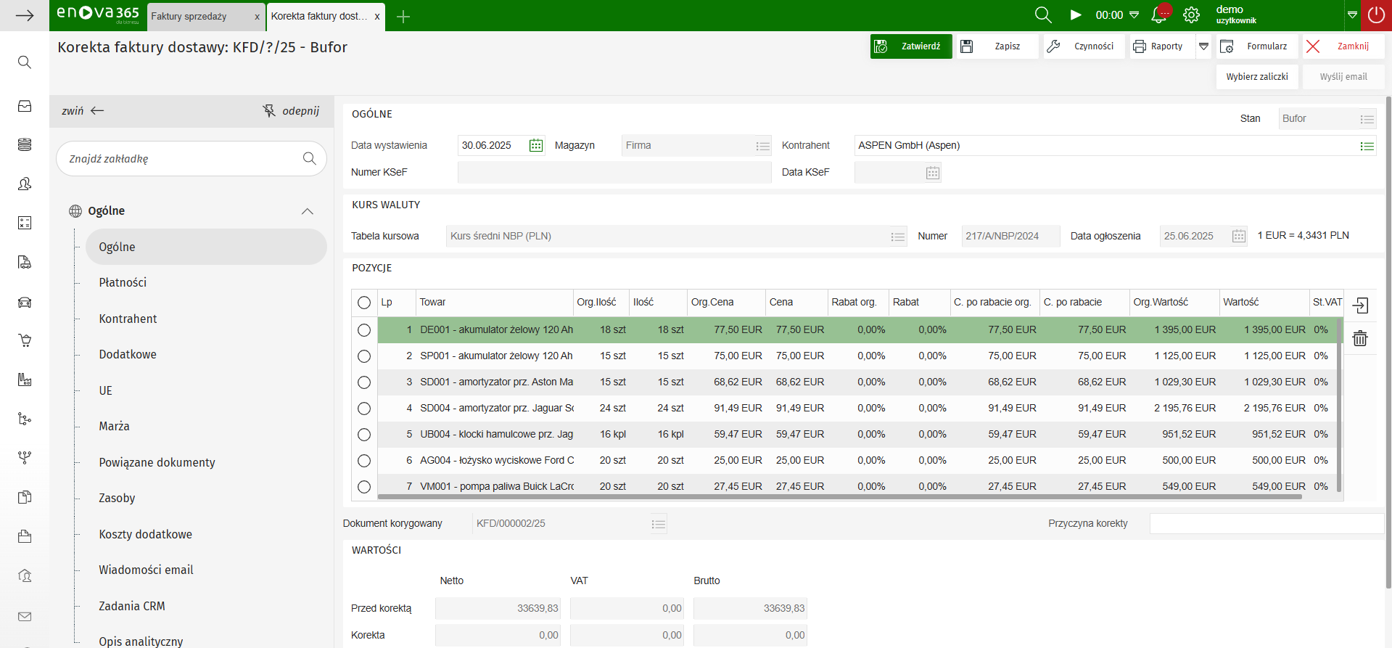Screen dimensions: 1392x648
Task: Select row radio for DE001 akumulator
Action: [364, 330]
